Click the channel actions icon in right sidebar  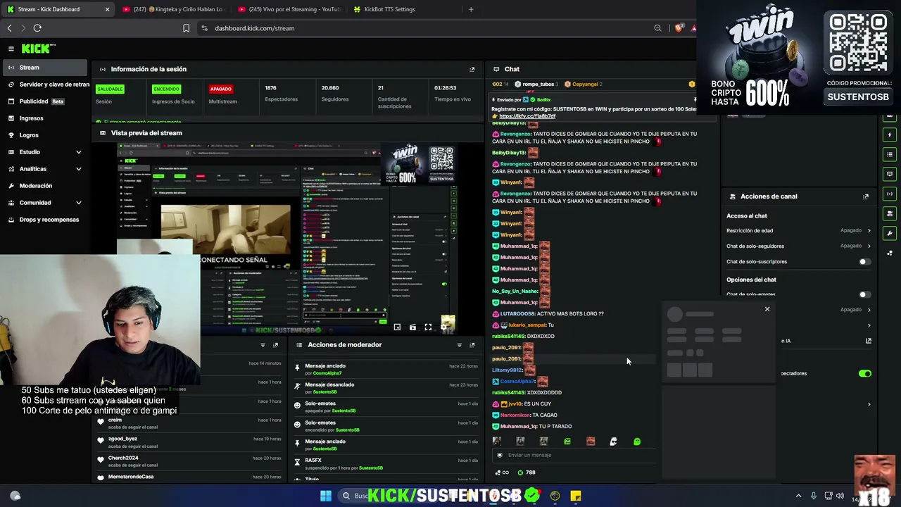coord(890,213)
